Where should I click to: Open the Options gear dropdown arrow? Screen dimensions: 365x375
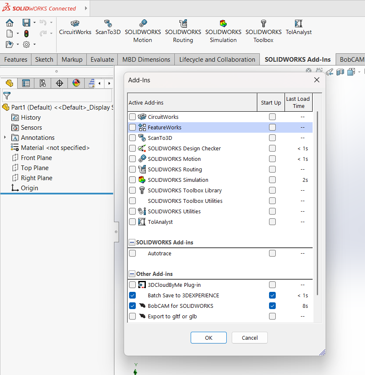pos(35,44)
